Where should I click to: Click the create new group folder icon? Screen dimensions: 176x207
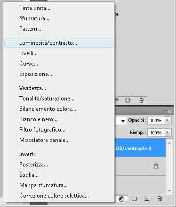coord(134,199)
